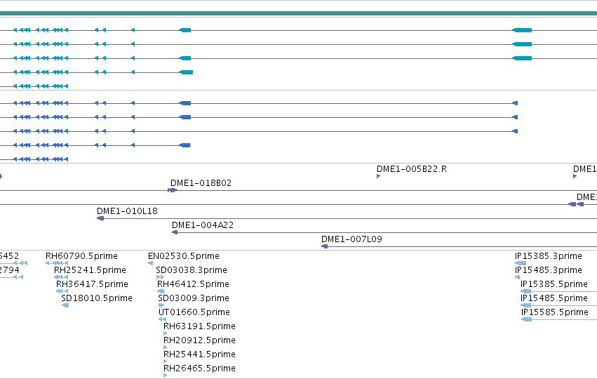Click the IP15485.5prime label
The height and width of the screenshot is (379, 597).
coord(554,298)
